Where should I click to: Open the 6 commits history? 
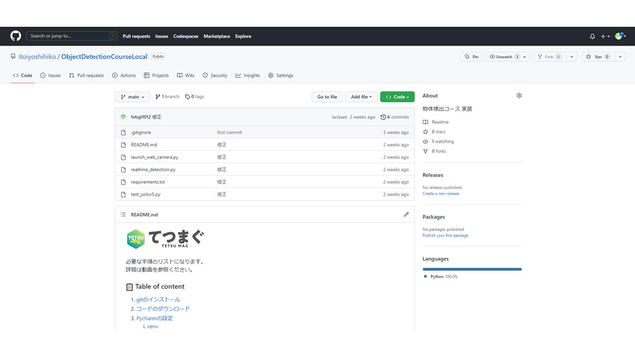[x=395, y=117]
